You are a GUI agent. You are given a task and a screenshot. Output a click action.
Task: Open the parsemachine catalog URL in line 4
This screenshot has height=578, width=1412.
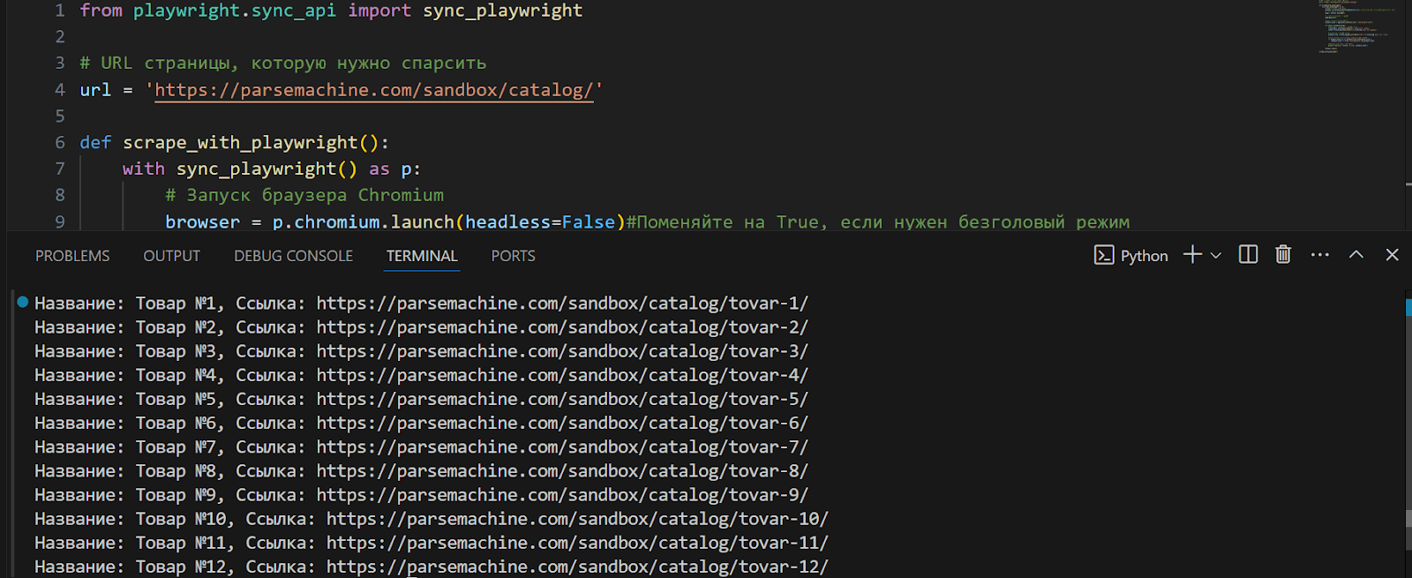click(374, 90)
